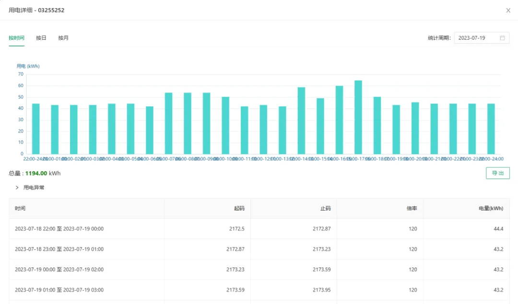Select row 2023-07-19 01:00 至 2023-07-19 03:00

pos(259,290)
